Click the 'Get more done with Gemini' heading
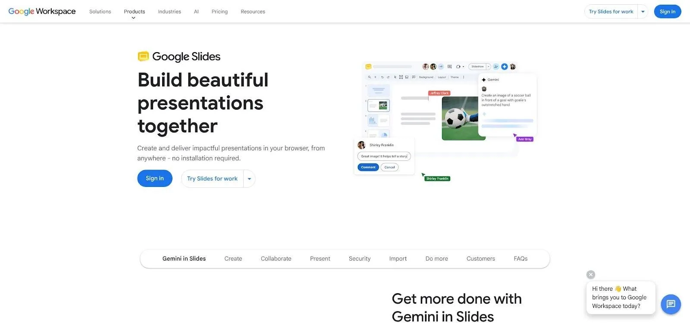 coord(457,307)
